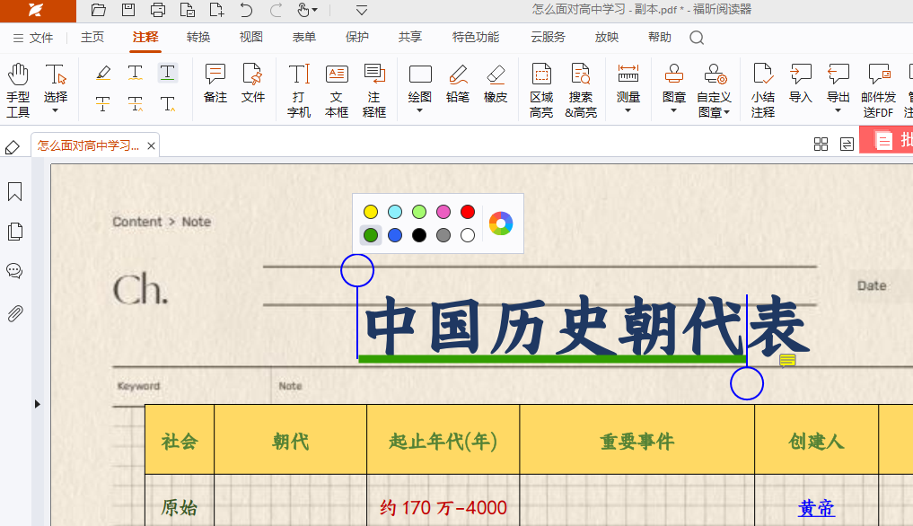Click the Typewriter tool (打字机)

pyautogui.click(x=299, y=90)
